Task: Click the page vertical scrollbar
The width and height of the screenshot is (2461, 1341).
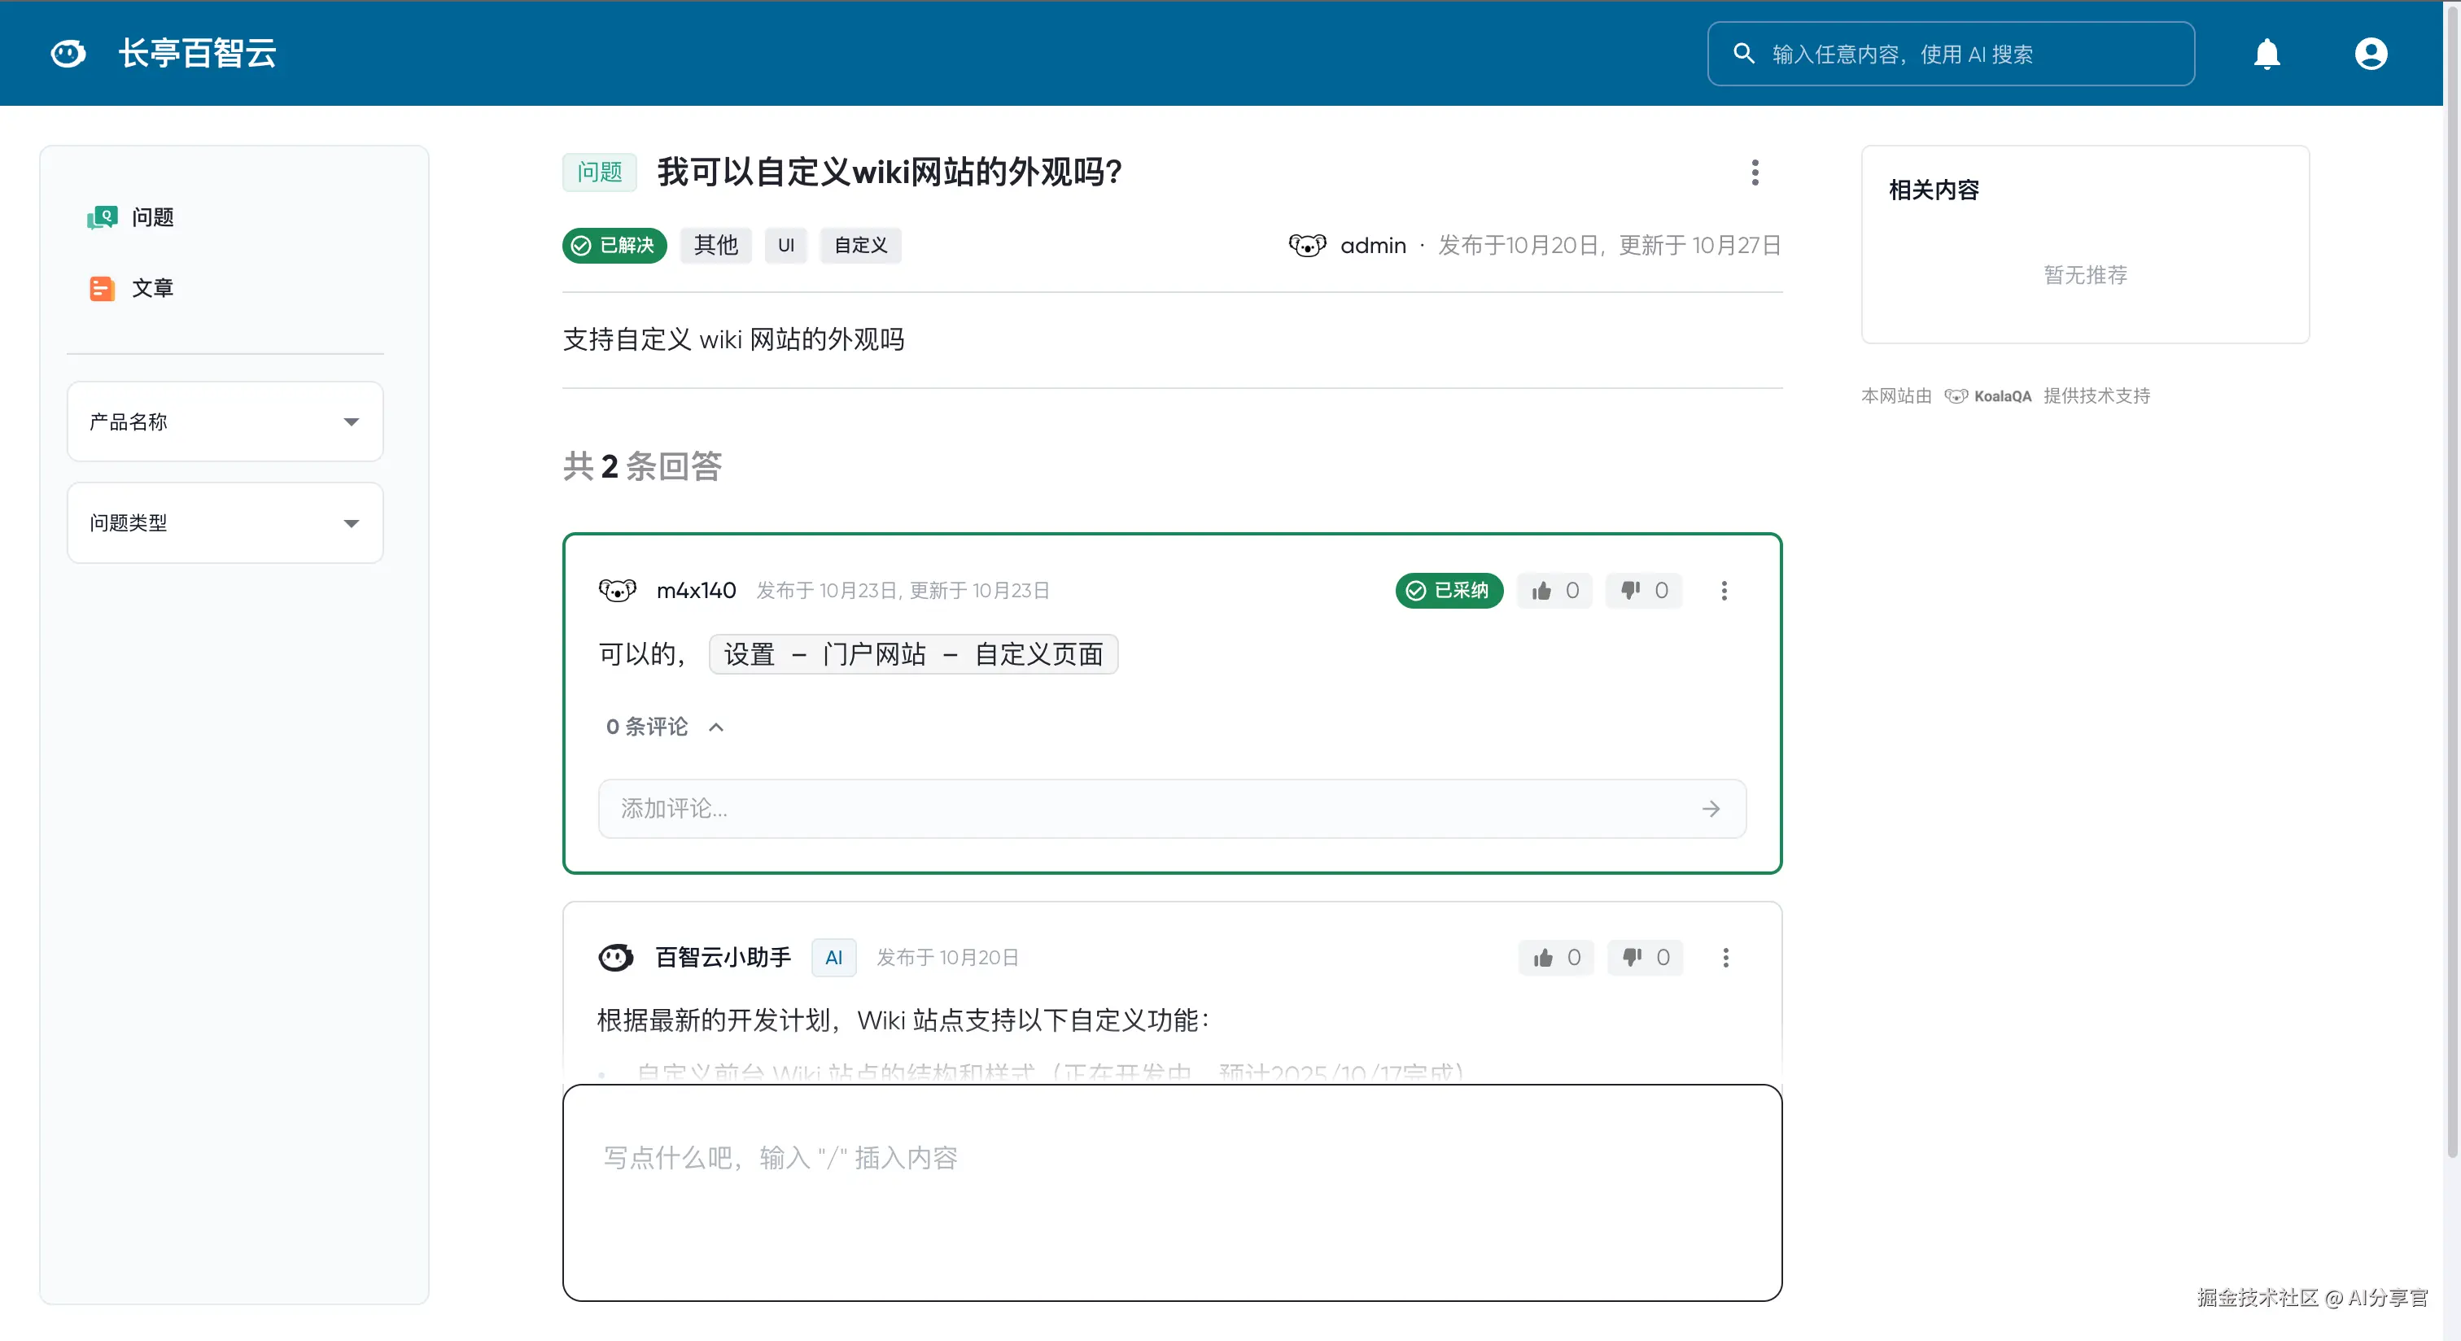Action: (2450, 573)
